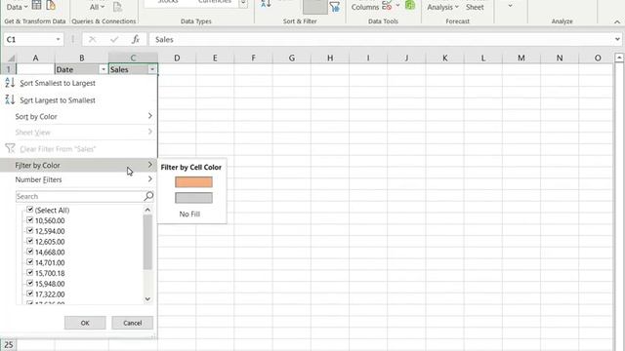Screen dimensions: 625x351
Task: Uncheck the 12,594.00 value
Action: coord(30,230)
